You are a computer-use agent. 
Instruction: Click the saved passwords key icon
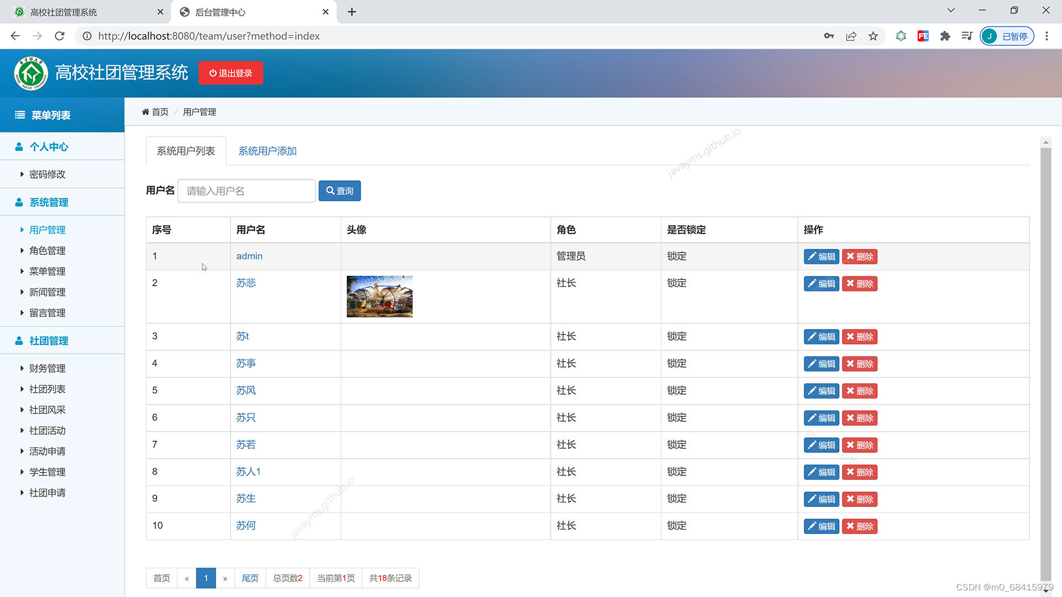point(829,36)
